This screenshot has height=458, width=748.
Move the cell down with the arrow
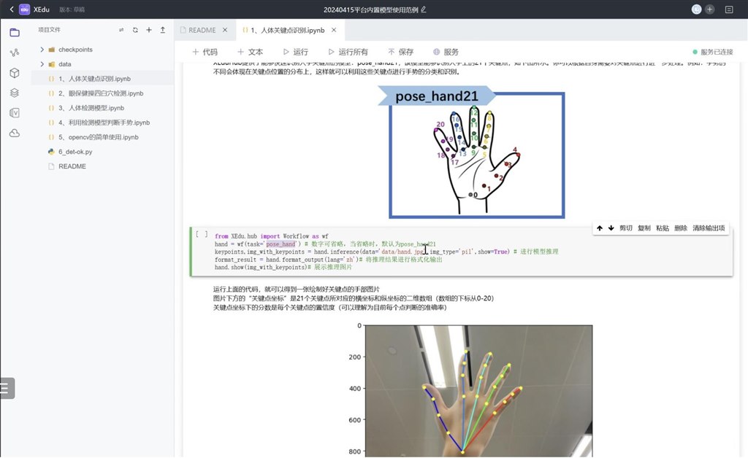(611, 228)
